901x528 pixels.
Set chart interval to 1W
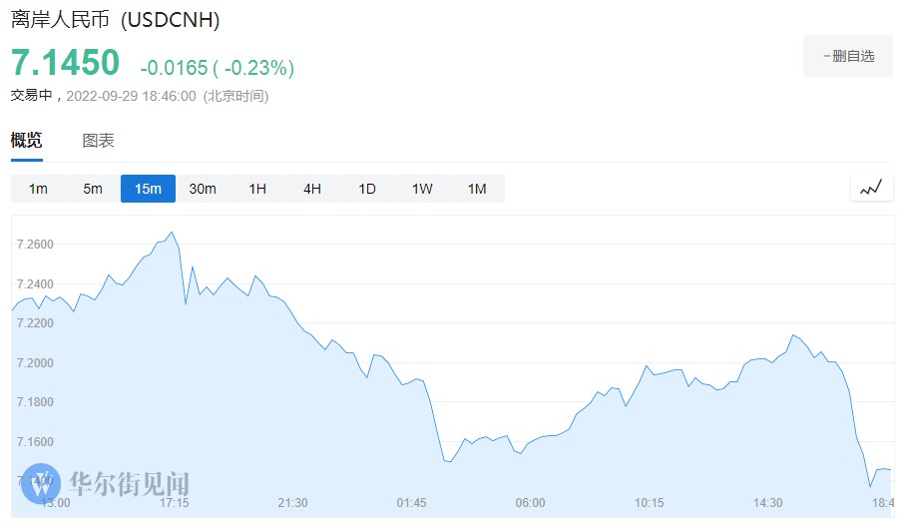pos(422,189)
